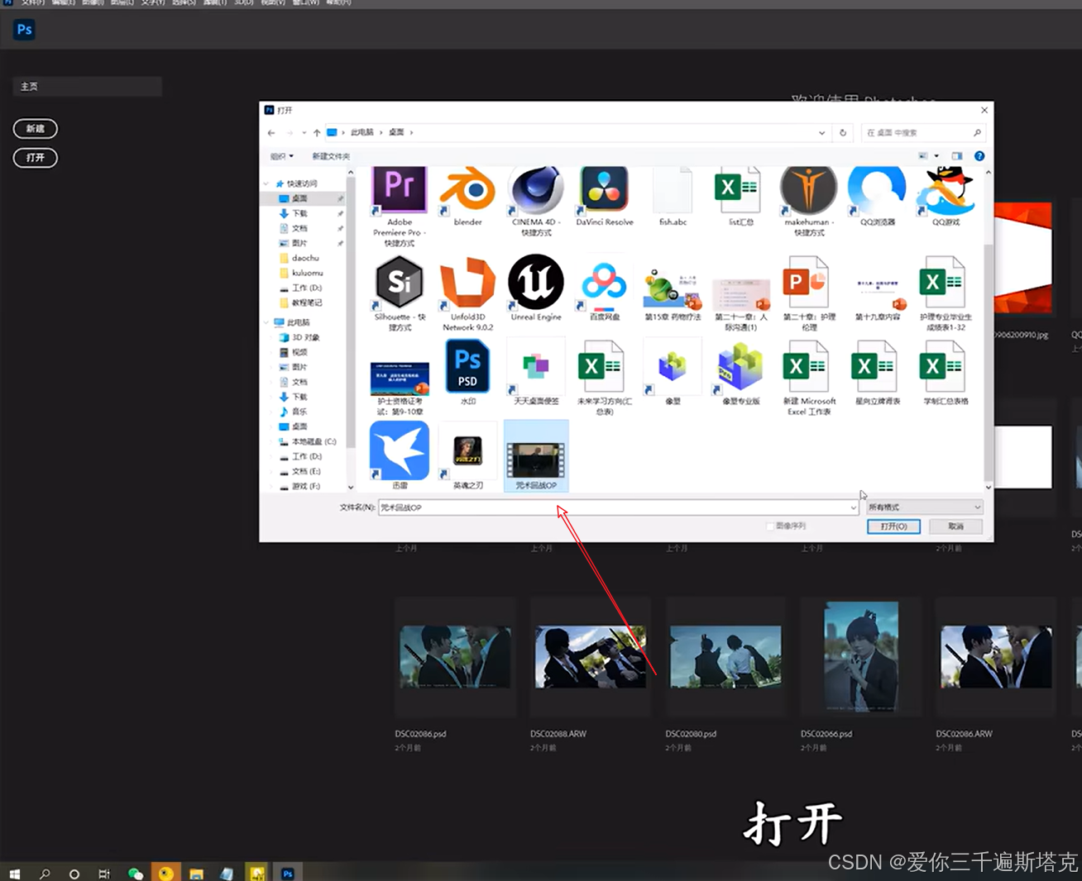Open the view mode dropdown arrow
Screen dimensions: 1082x881
[x=936, y=156]
